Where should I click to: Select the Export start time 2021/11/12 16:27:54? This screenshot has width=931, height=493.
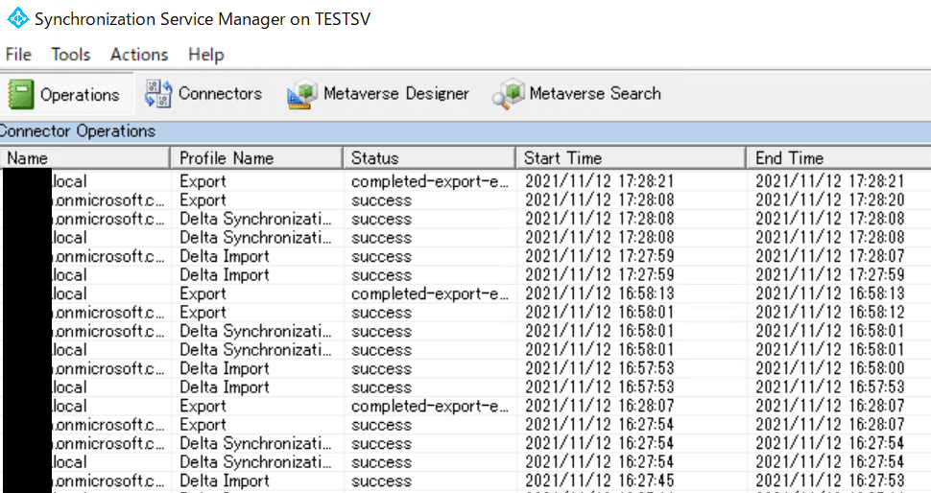pyautogui.click(x=600, y=425)
